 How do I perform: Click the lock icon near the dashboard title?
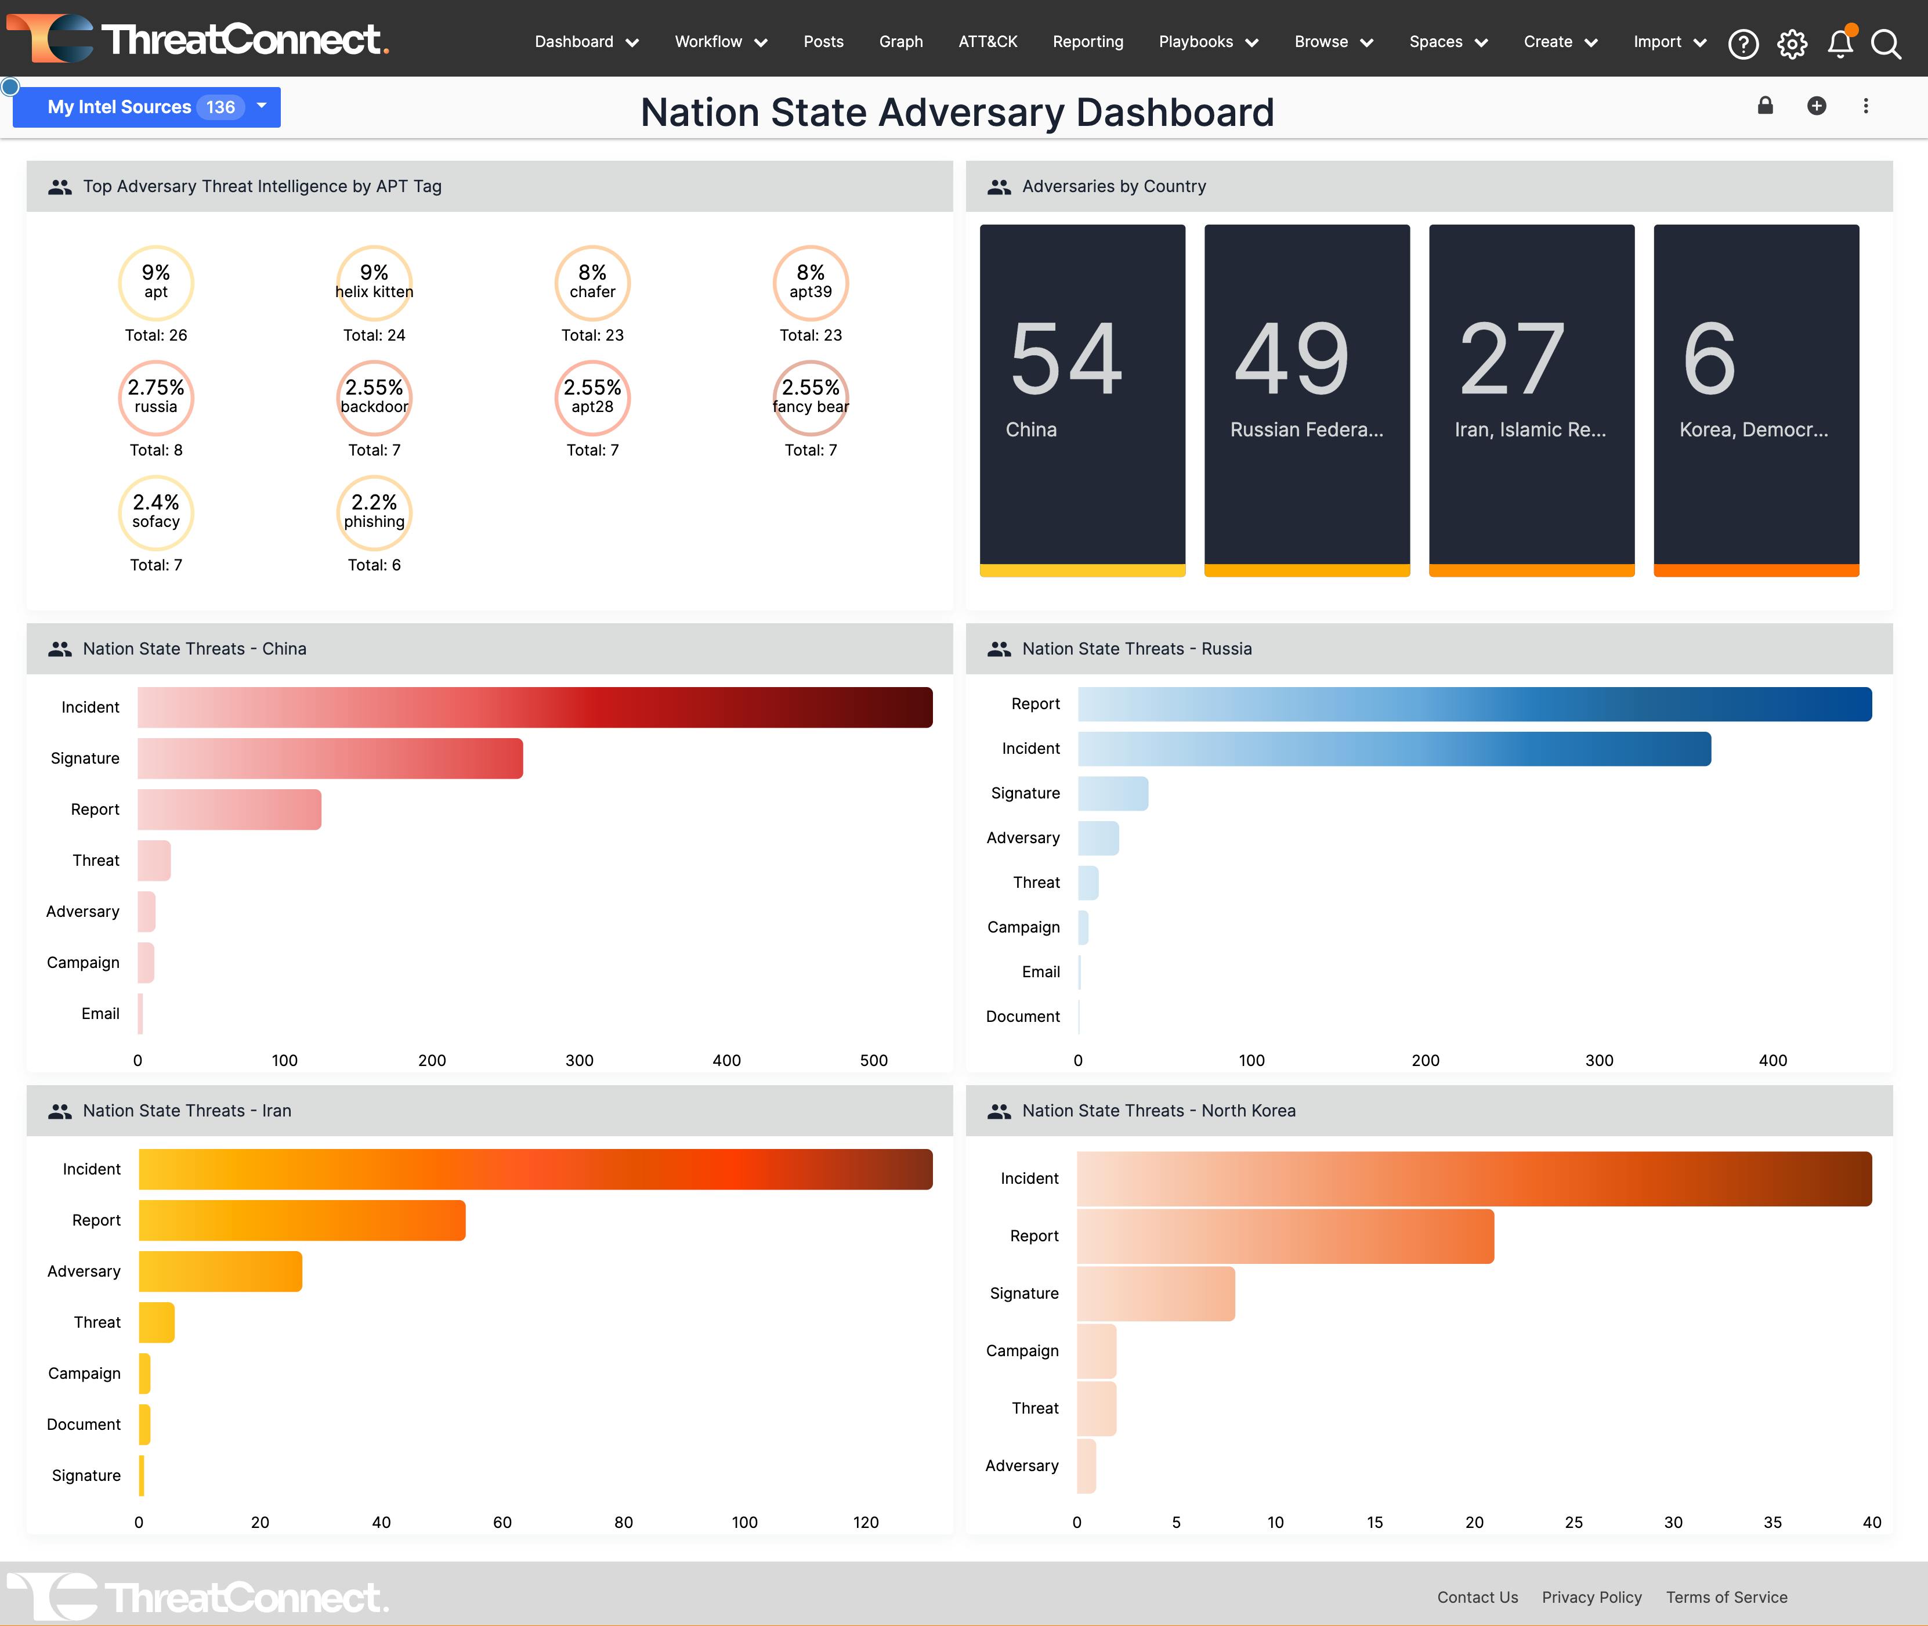coord(1765,105)
